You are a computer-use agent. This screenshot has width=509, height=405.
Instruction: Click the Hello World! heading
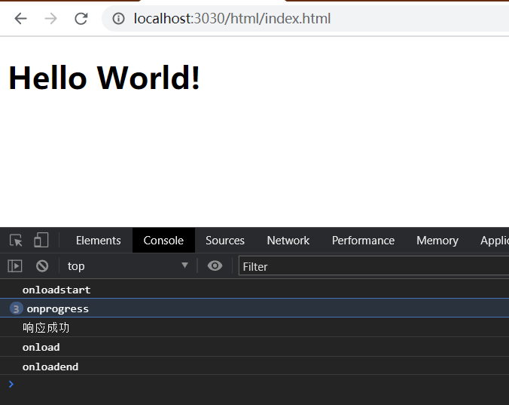tap(104, 78)
